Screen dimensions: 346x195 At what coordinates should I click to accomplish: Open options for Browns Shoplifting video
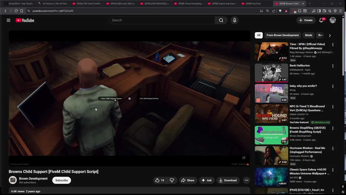pyautogui.click(x=333, y=128)
